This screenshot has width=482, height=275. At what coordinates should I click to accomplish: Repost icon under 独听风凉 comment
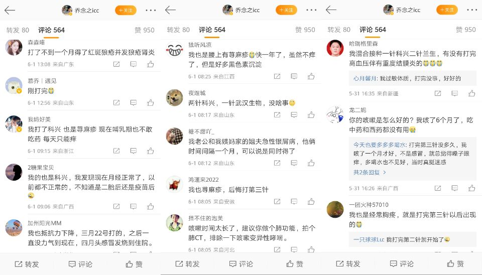click(x=277, y=76)
